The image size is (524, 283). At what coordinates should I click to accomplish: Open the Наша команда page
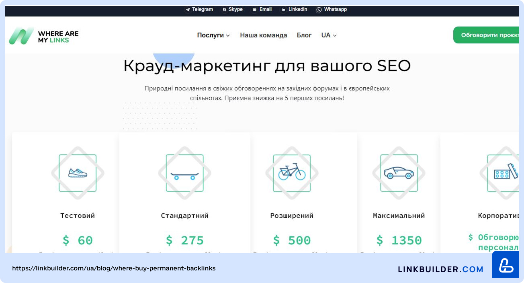coord(264,35)
